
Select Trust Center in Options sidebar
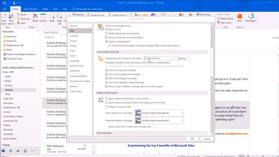pyautogui.click(x=80, y=91)
